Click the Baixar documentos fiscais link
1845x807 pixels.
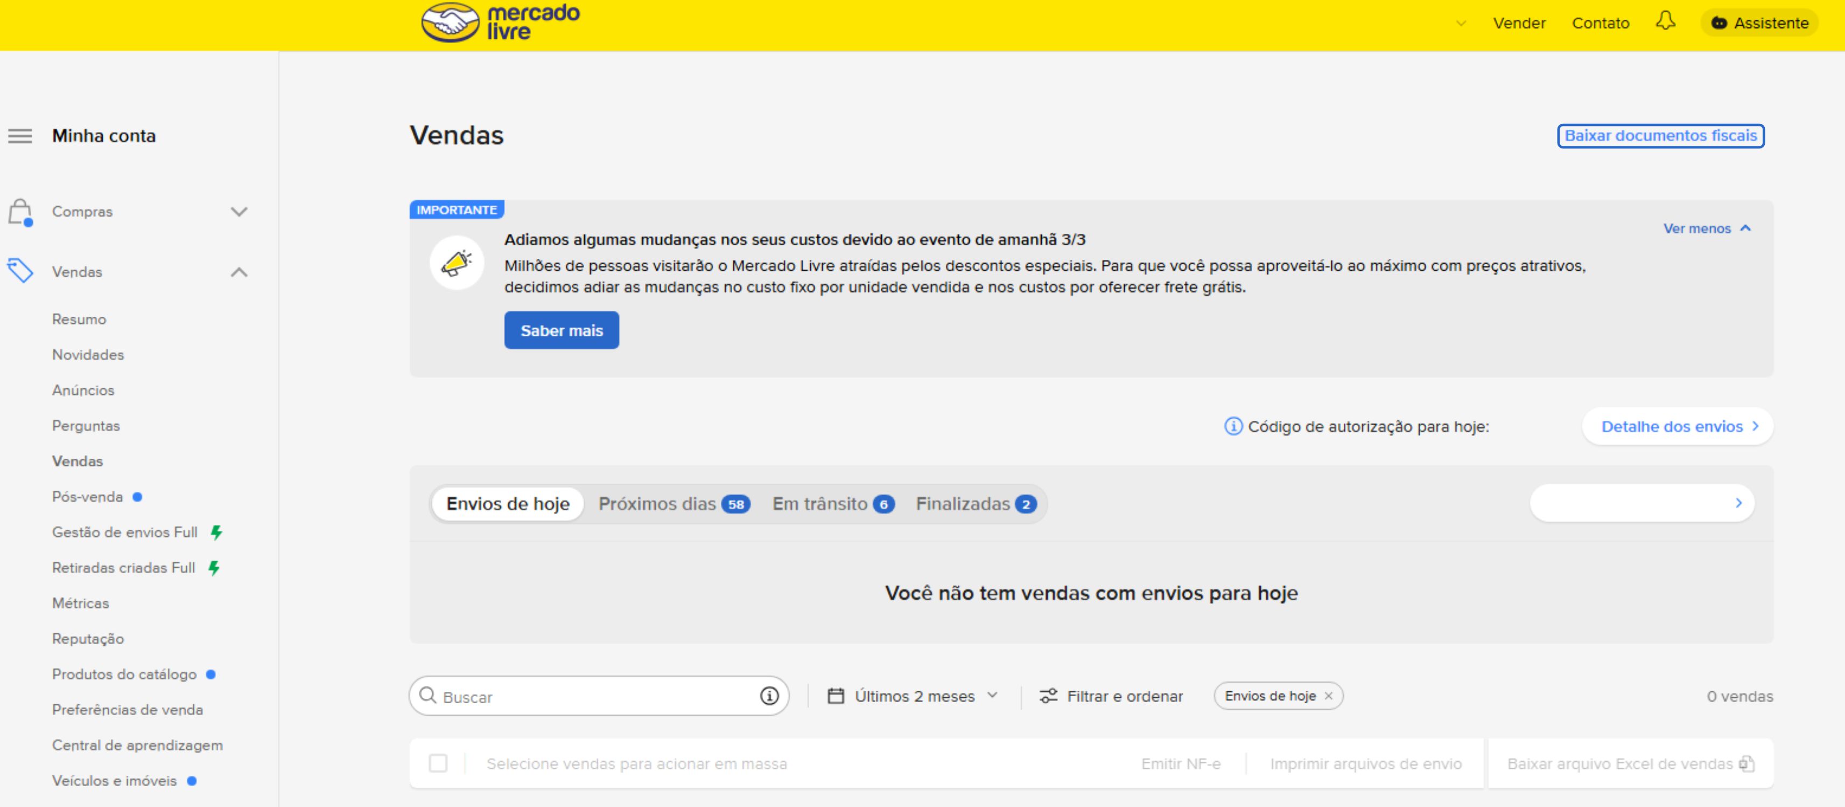pos(1661,135)
